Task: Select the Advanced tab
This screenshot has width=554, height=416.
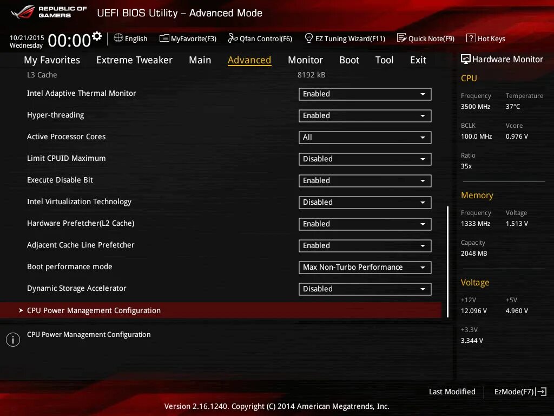Action: pos(249,60)
